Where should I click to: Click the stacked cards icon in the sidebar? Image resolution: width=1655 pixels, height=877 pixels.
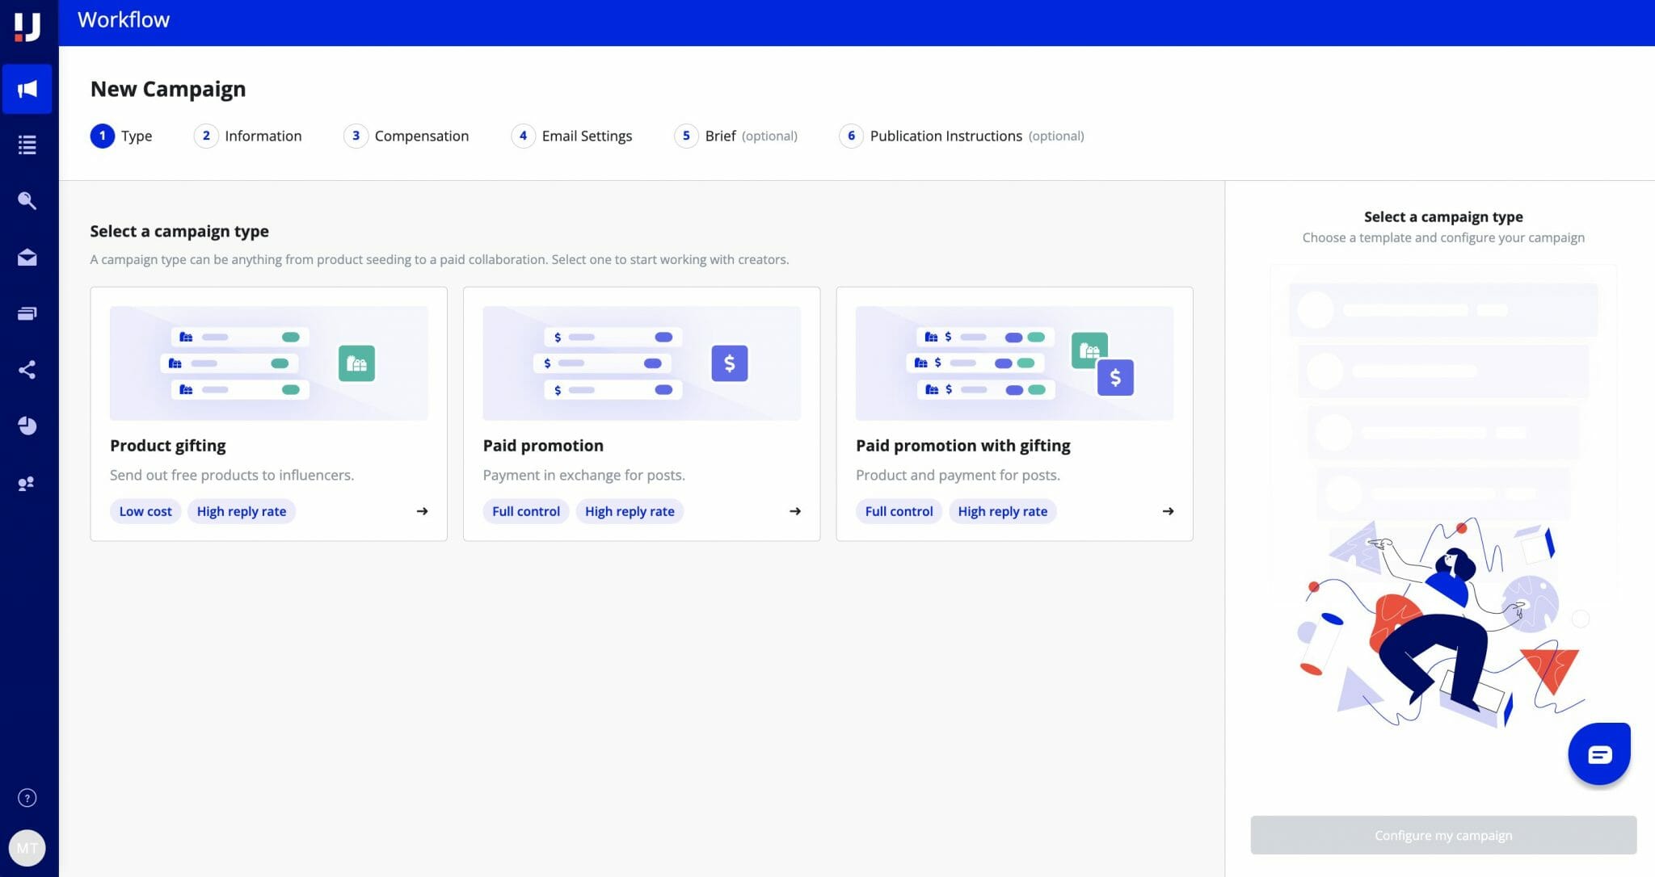[x=27, y=313]
